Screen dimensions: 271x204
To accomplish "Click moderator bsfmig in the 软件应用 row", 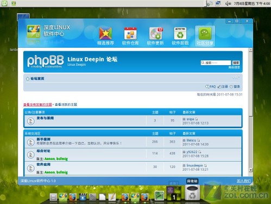I will point(62,172).
